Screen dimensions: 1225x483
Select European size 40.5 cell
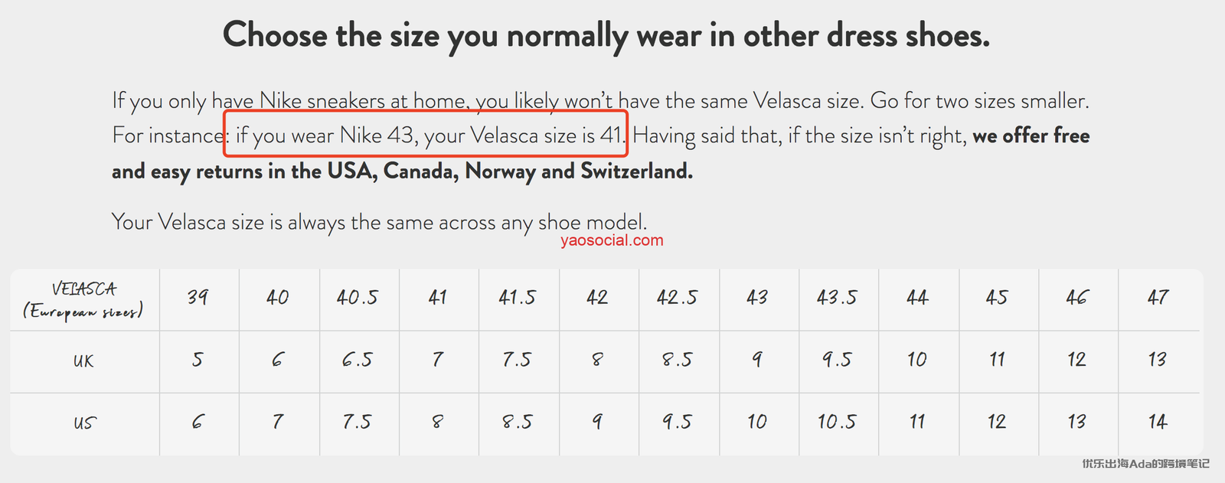click(358, 298)
